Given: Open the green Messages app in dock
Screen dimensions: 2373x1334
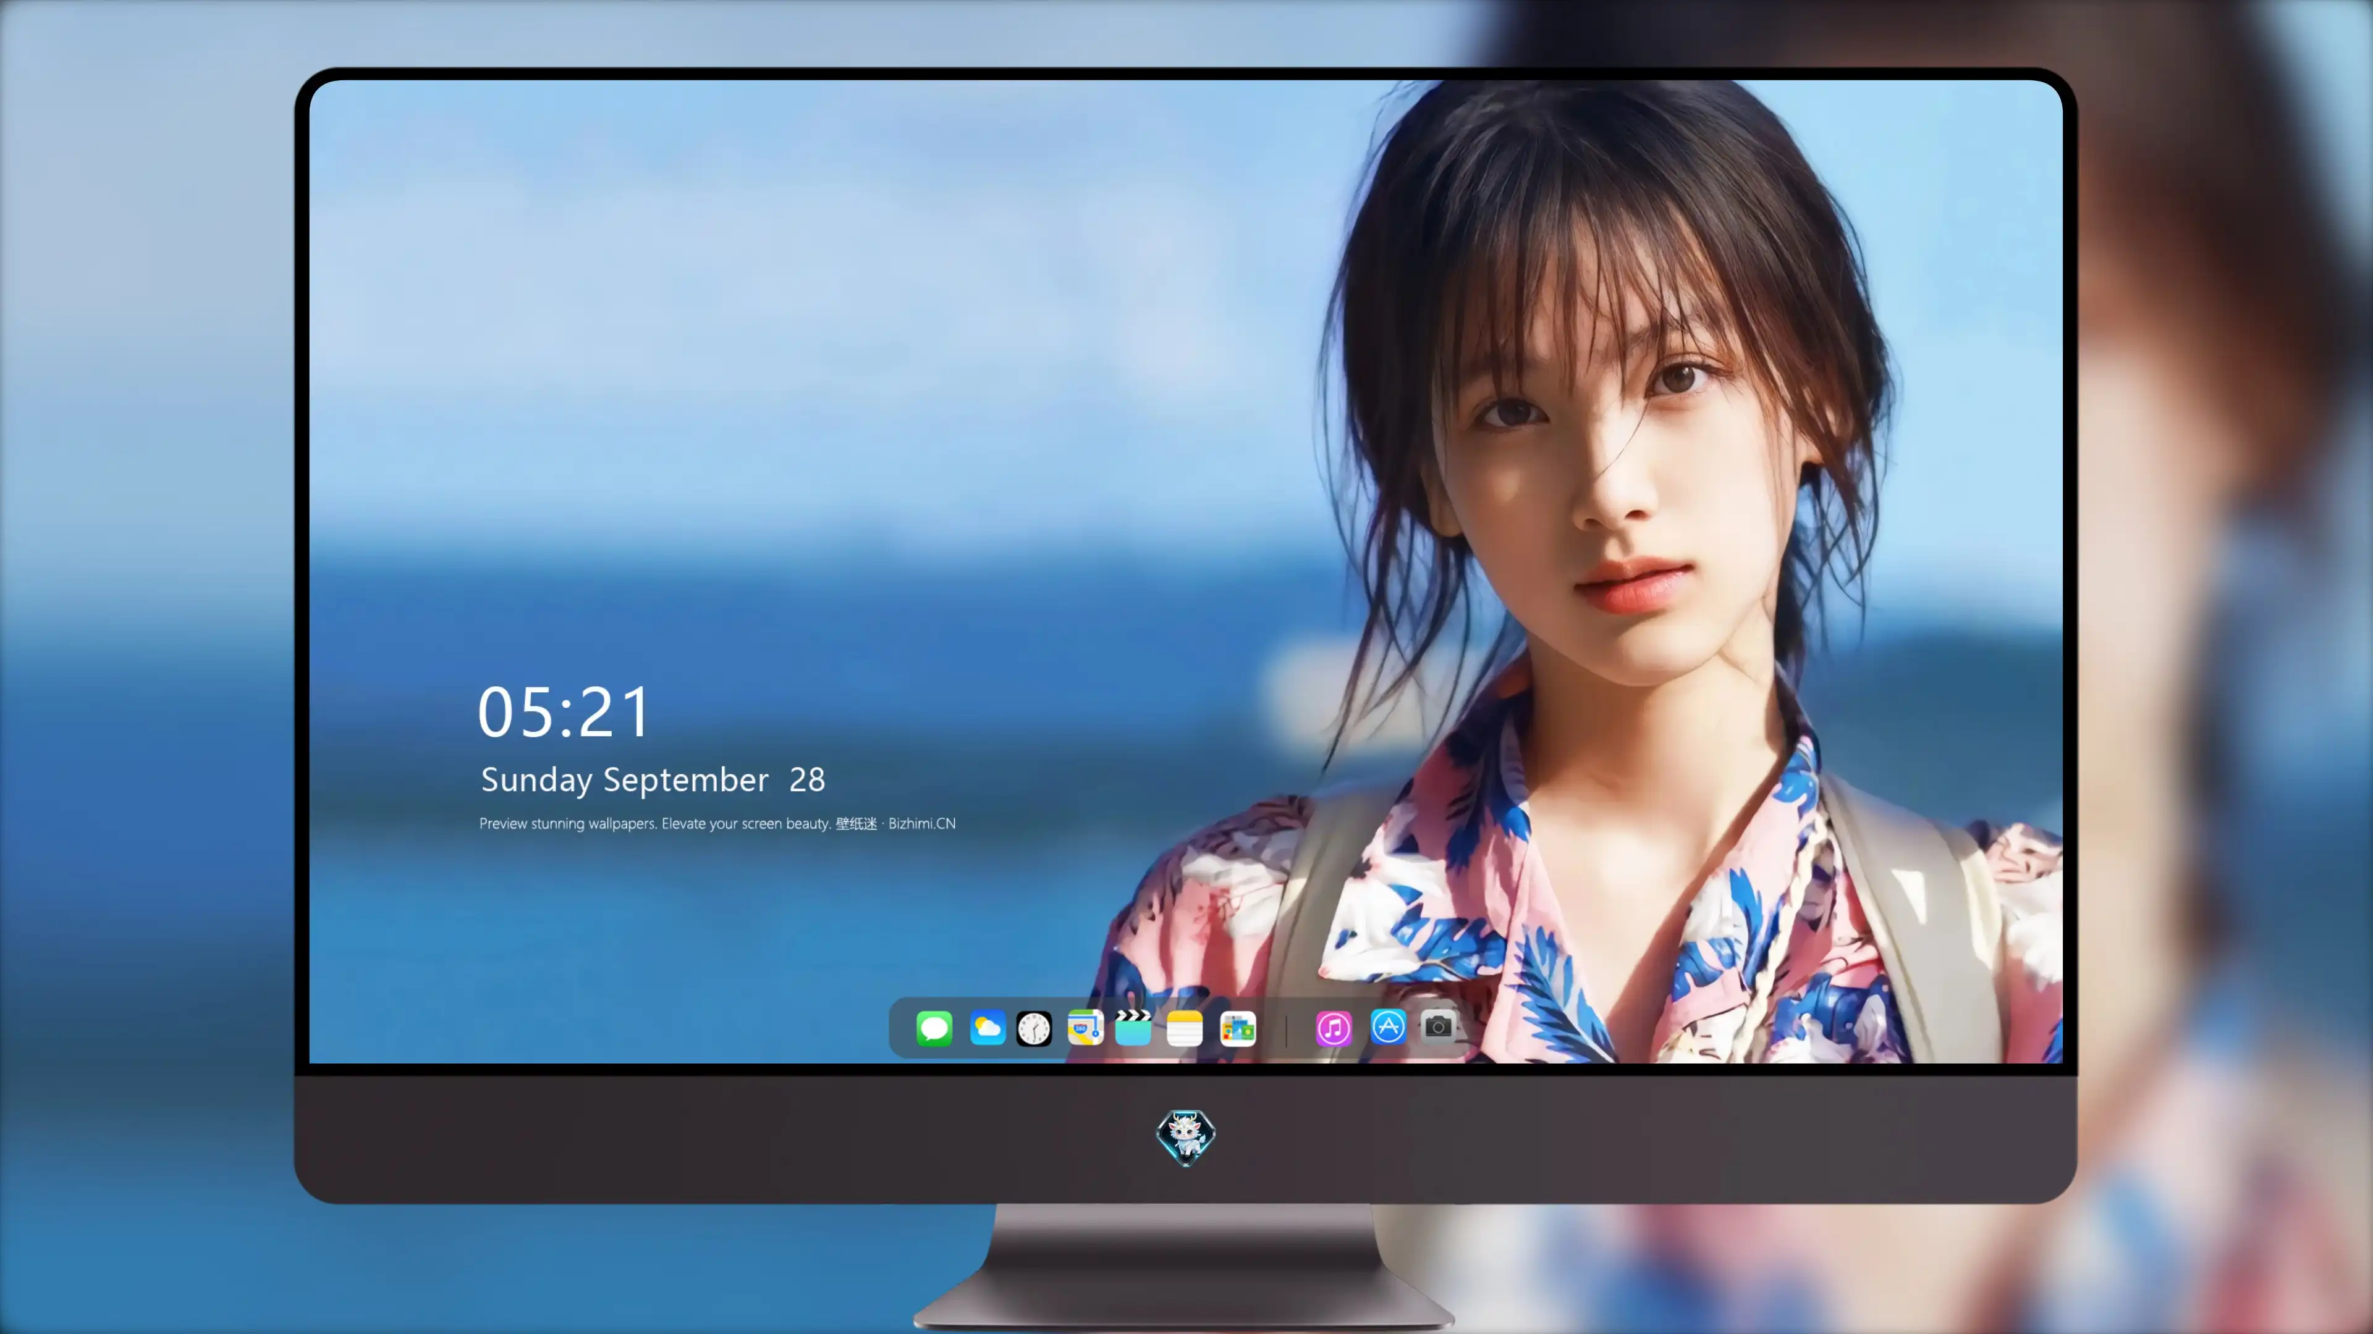Looking at the screenshot, I should pyautogui.click(x=934, y=1028).
